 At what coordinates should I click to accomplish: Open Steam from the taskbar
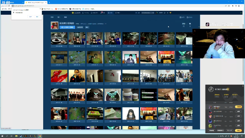[x=21, y=136]
